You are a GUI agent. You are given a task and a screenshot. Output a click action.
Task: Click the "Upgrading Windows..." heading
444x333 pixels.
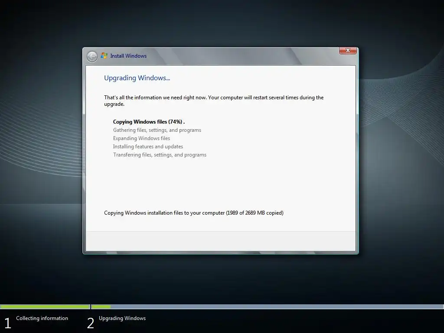click(x=137, y=78)
